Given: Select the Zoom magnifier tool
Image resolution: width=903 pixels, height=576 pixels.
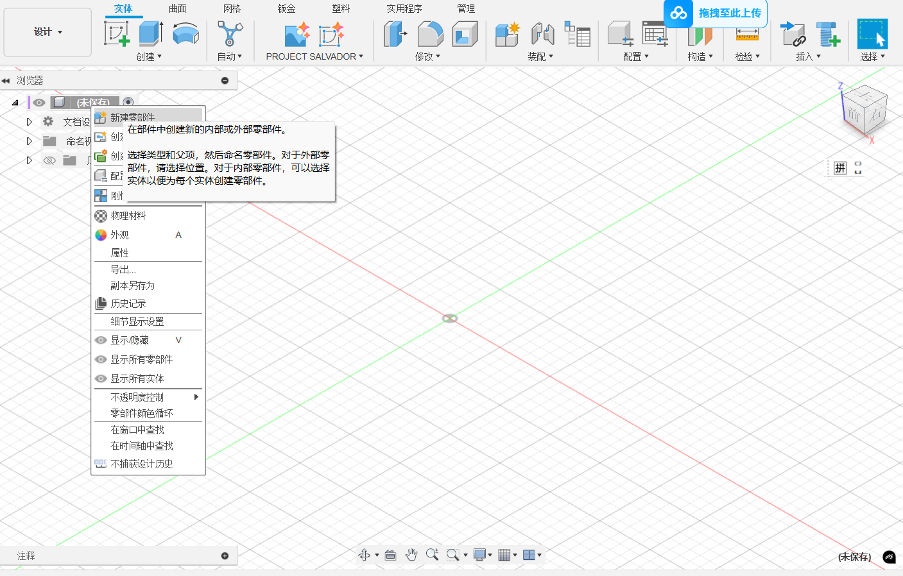Looking at the screenshot, I should click(x=433, y=555).
